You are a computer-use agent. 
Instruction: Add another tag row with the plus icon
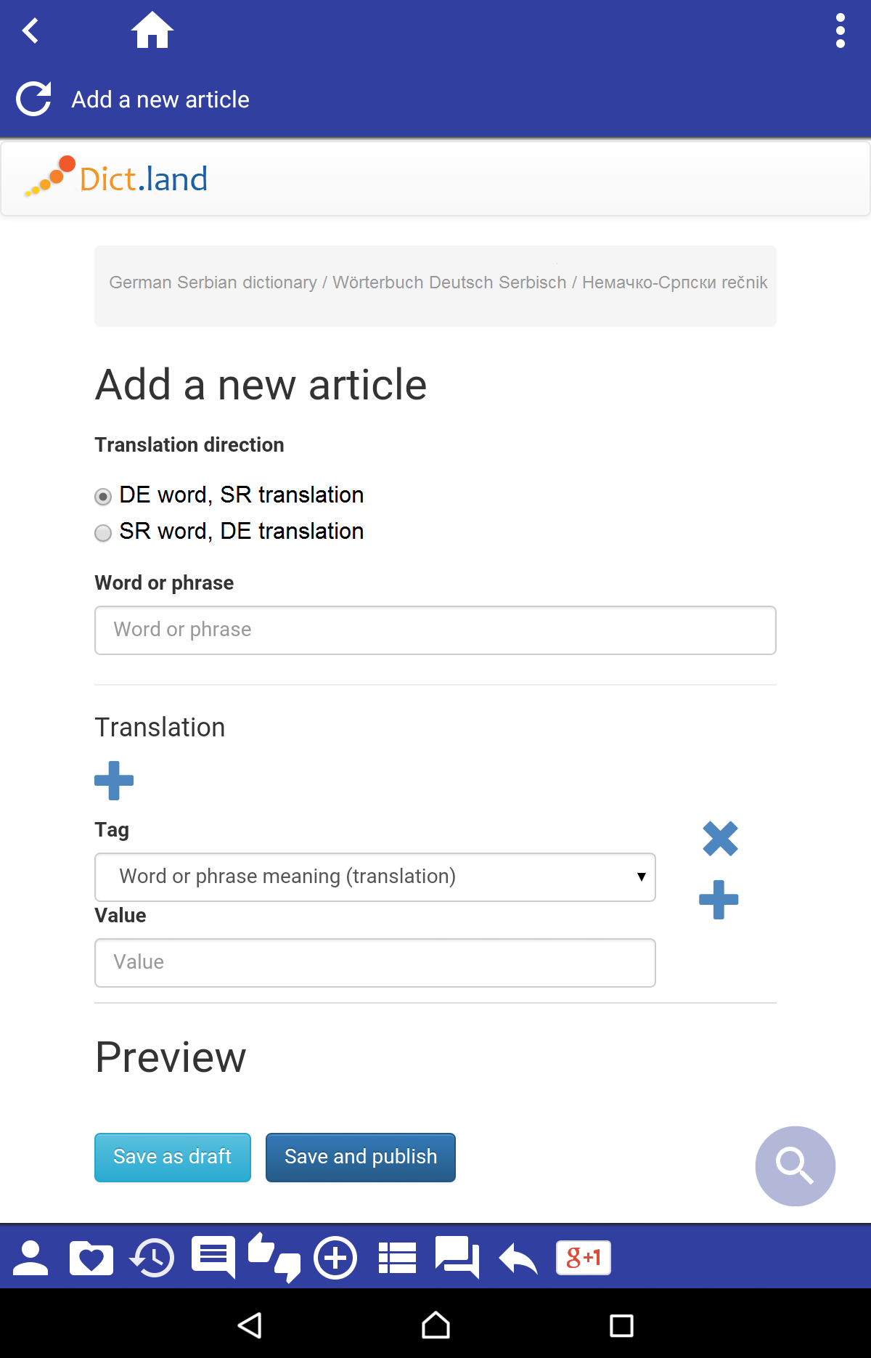pos(719,900)
